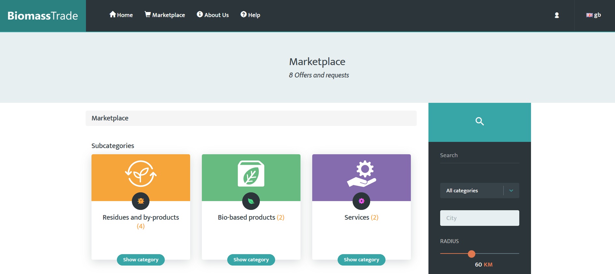Open the All categories dropdown
This screenshot has height=274, width=615.
(x=480, y=191)
